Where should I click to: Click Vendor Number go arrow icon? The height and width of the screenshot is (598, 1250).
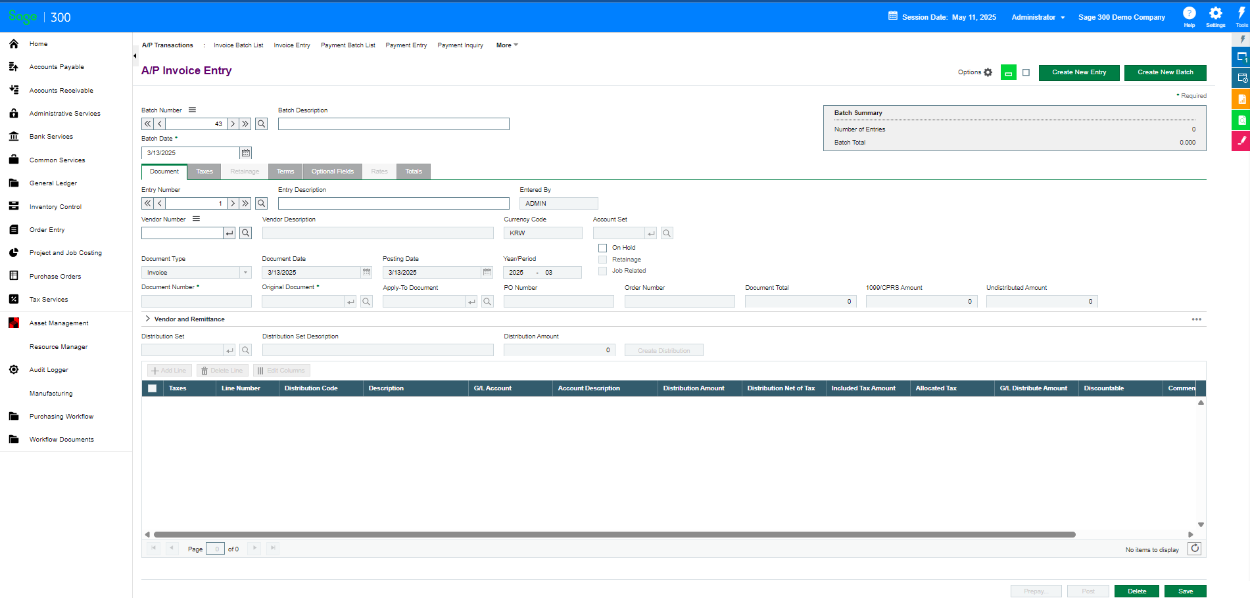(x=229, y=233)
